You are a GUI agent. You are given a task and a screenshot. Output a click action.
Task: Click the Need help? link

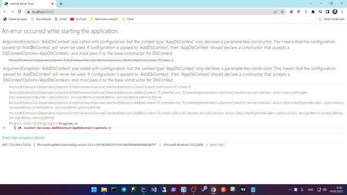217,145
